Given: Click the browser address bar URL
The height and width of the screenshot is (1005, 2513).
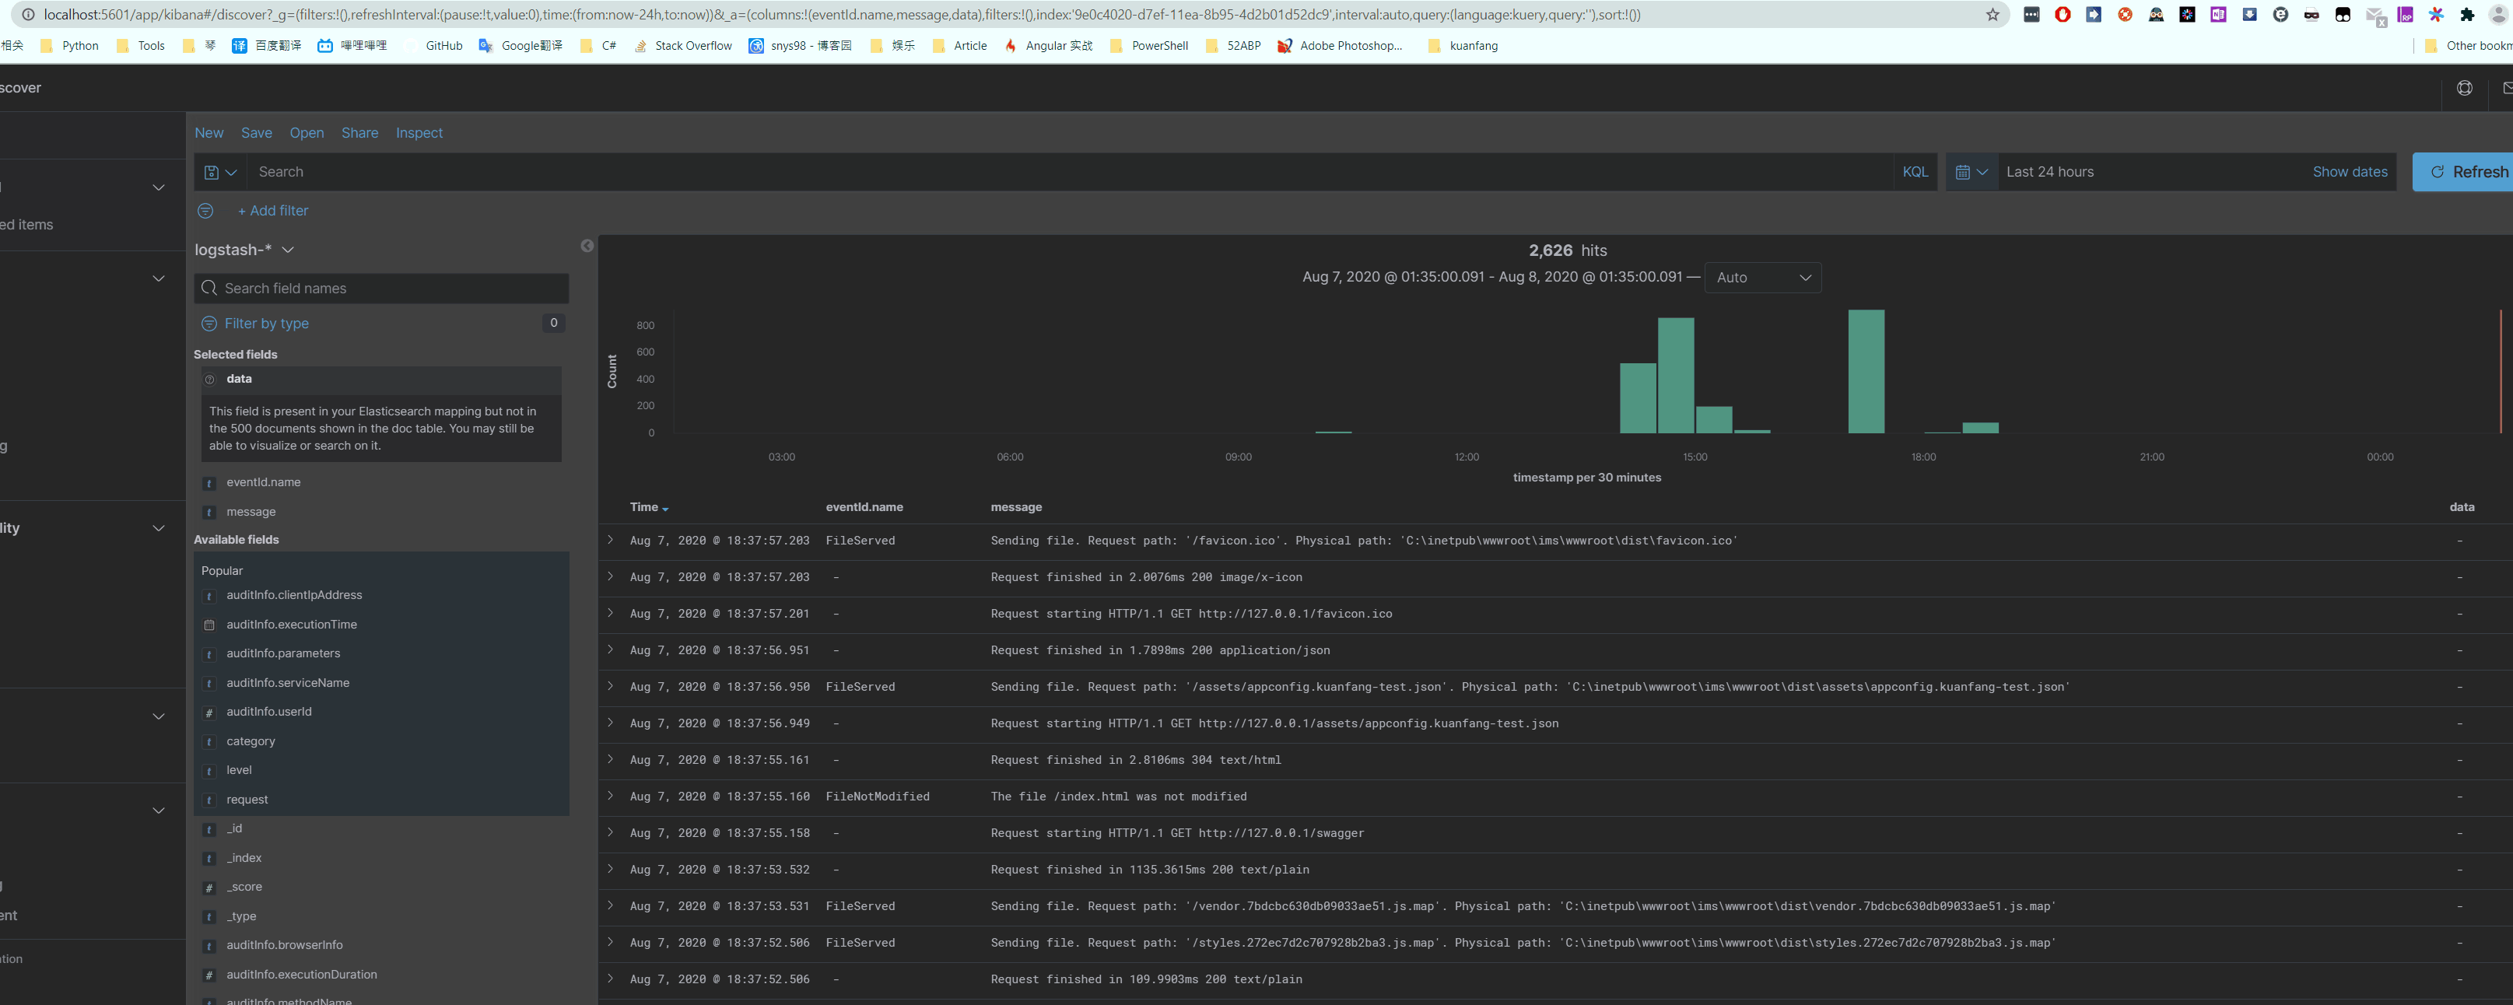Looking at the screenshot, I should (842, 15).
